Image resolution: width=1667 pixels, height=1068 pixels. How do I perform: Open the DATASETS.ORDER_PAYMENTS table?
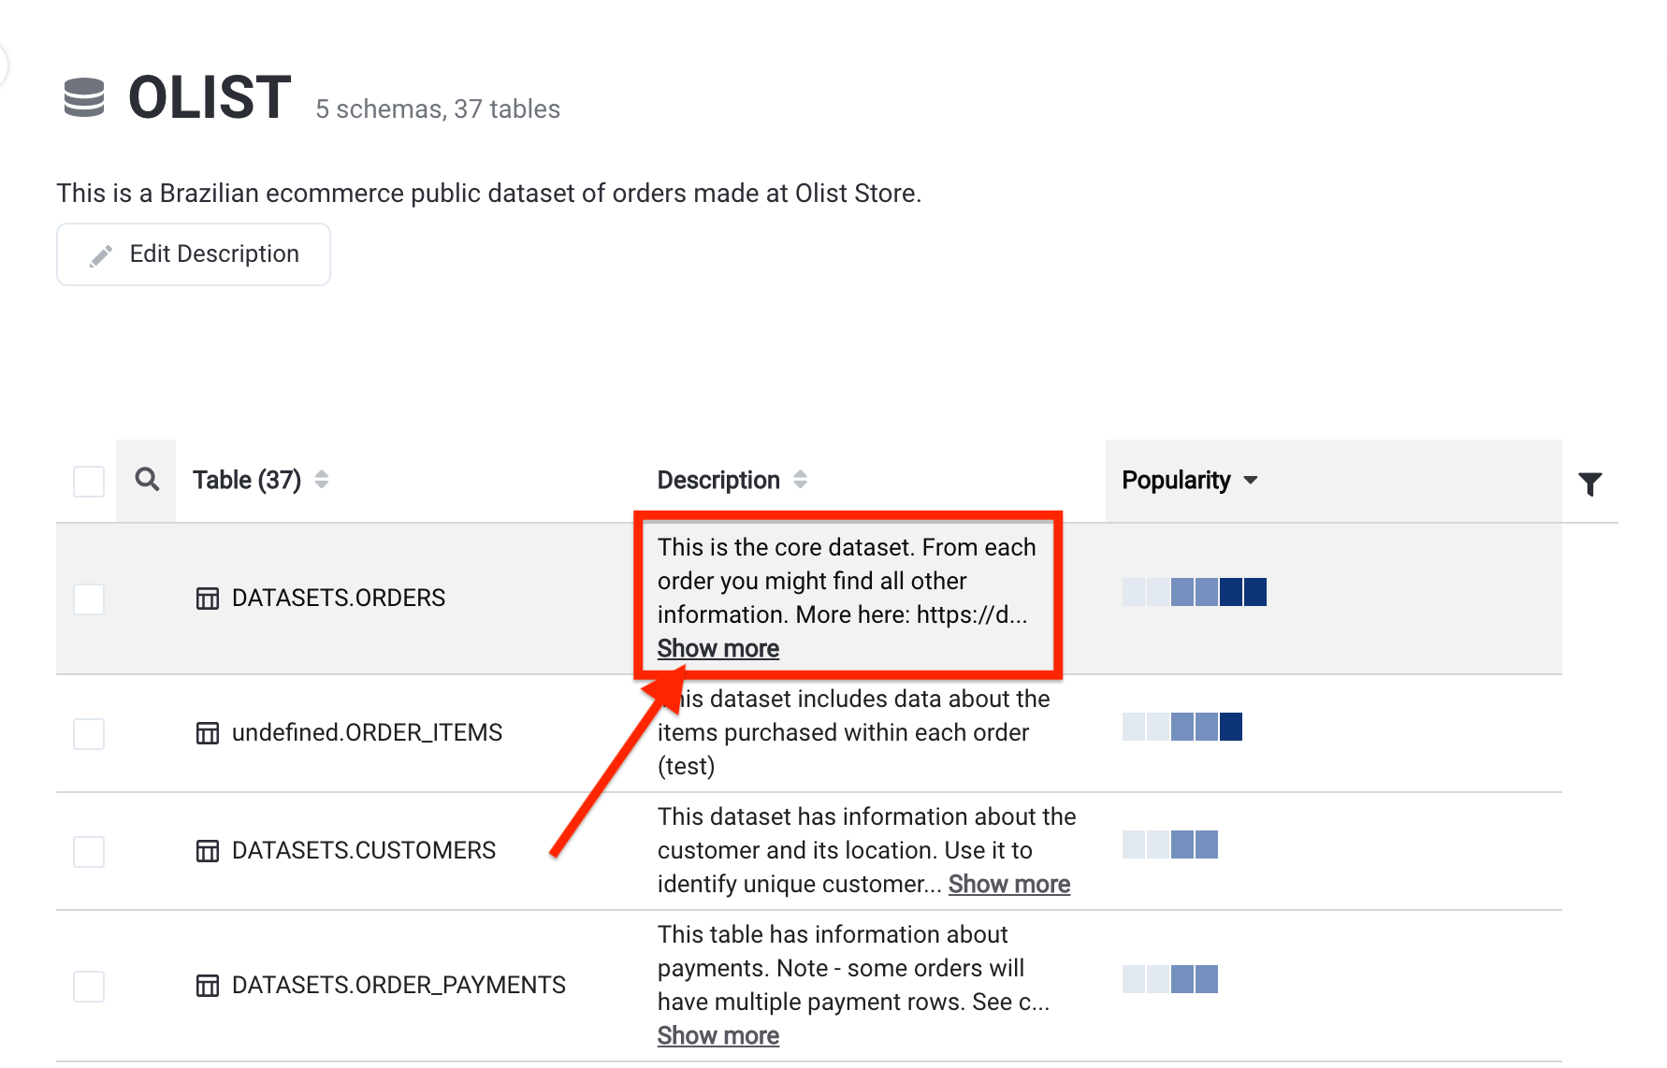click(399, 985)
